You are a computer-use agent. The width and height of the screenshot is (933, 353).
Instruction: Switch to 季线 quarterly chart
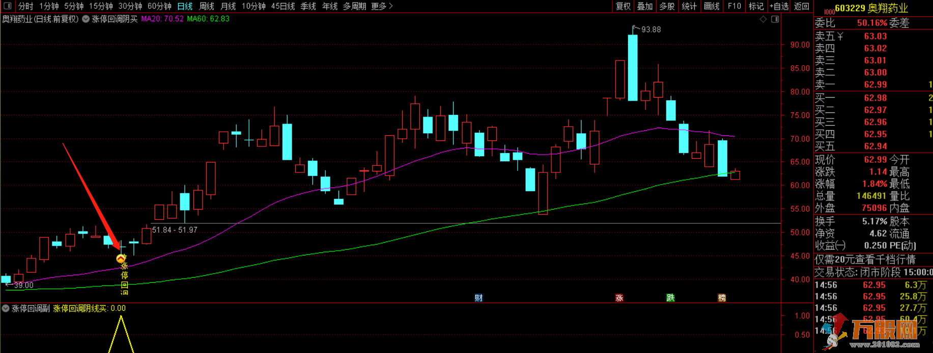308,6
